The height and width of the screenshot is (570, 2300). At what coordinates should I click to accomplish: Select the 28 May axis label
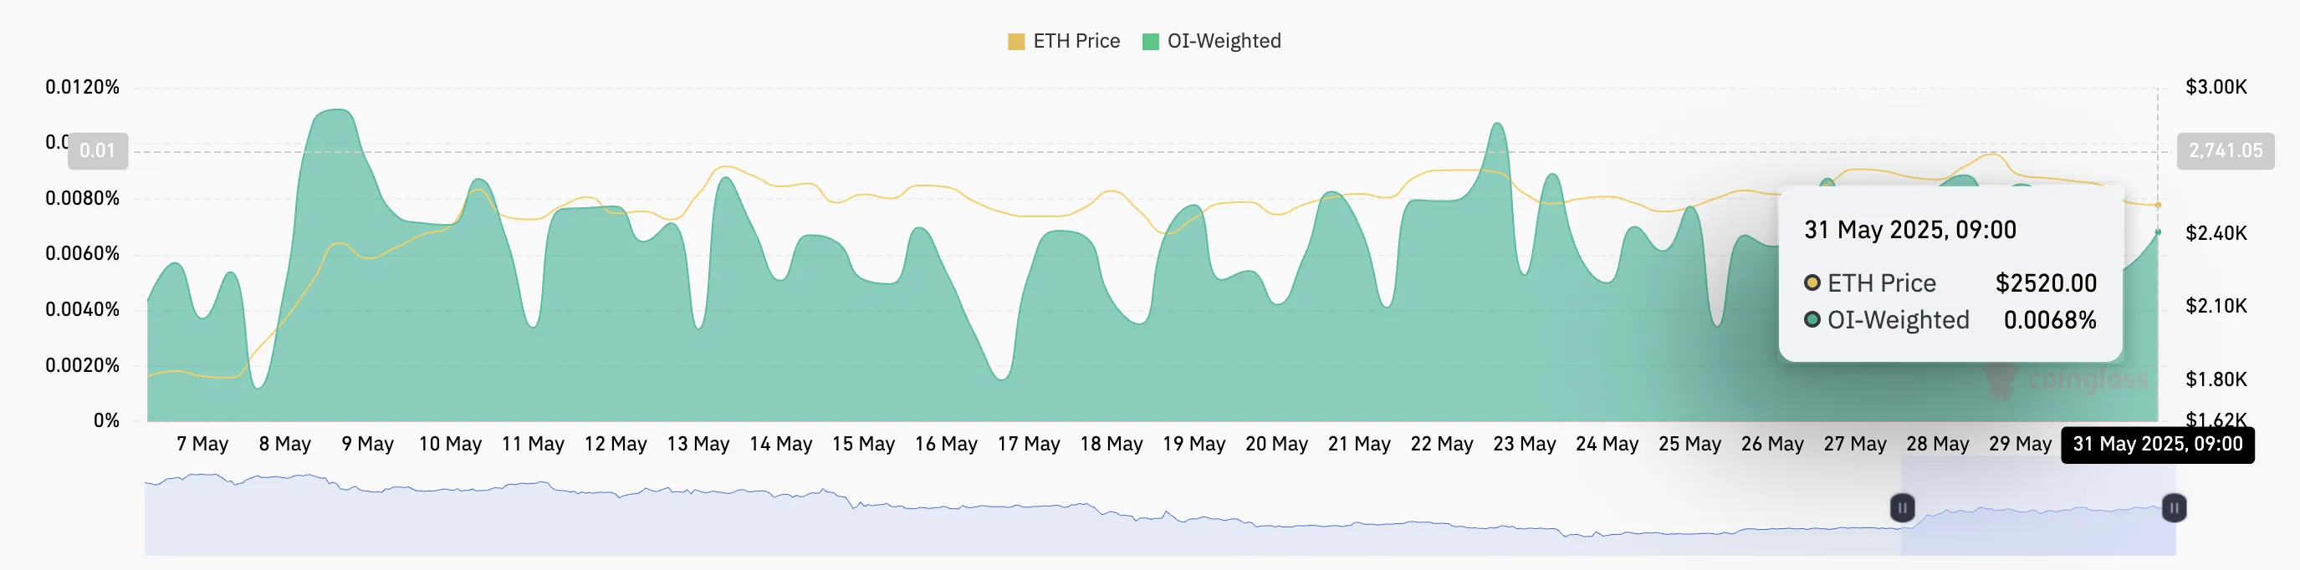click(x=1938, y=445)
